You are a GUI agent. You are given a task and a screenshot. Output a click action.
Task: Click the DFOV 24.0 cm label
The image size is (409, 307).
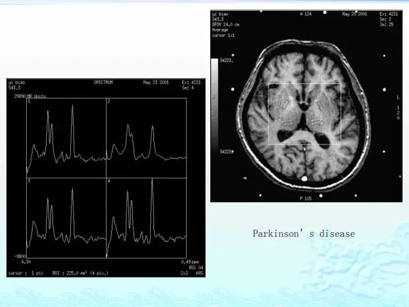click(x=226, y=24)
